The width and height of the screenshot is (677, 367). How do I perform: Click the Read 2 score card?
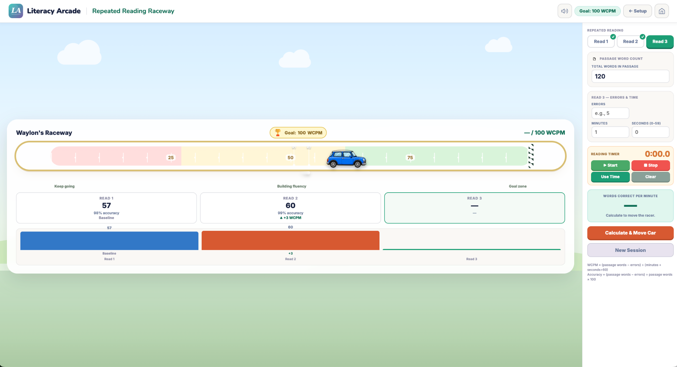pyautogui.click(x=291, y=208)
